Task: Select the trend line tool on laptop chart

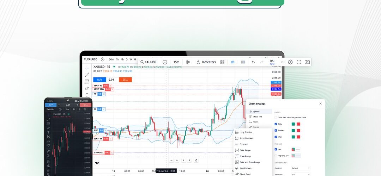Action: pos(87,75)
